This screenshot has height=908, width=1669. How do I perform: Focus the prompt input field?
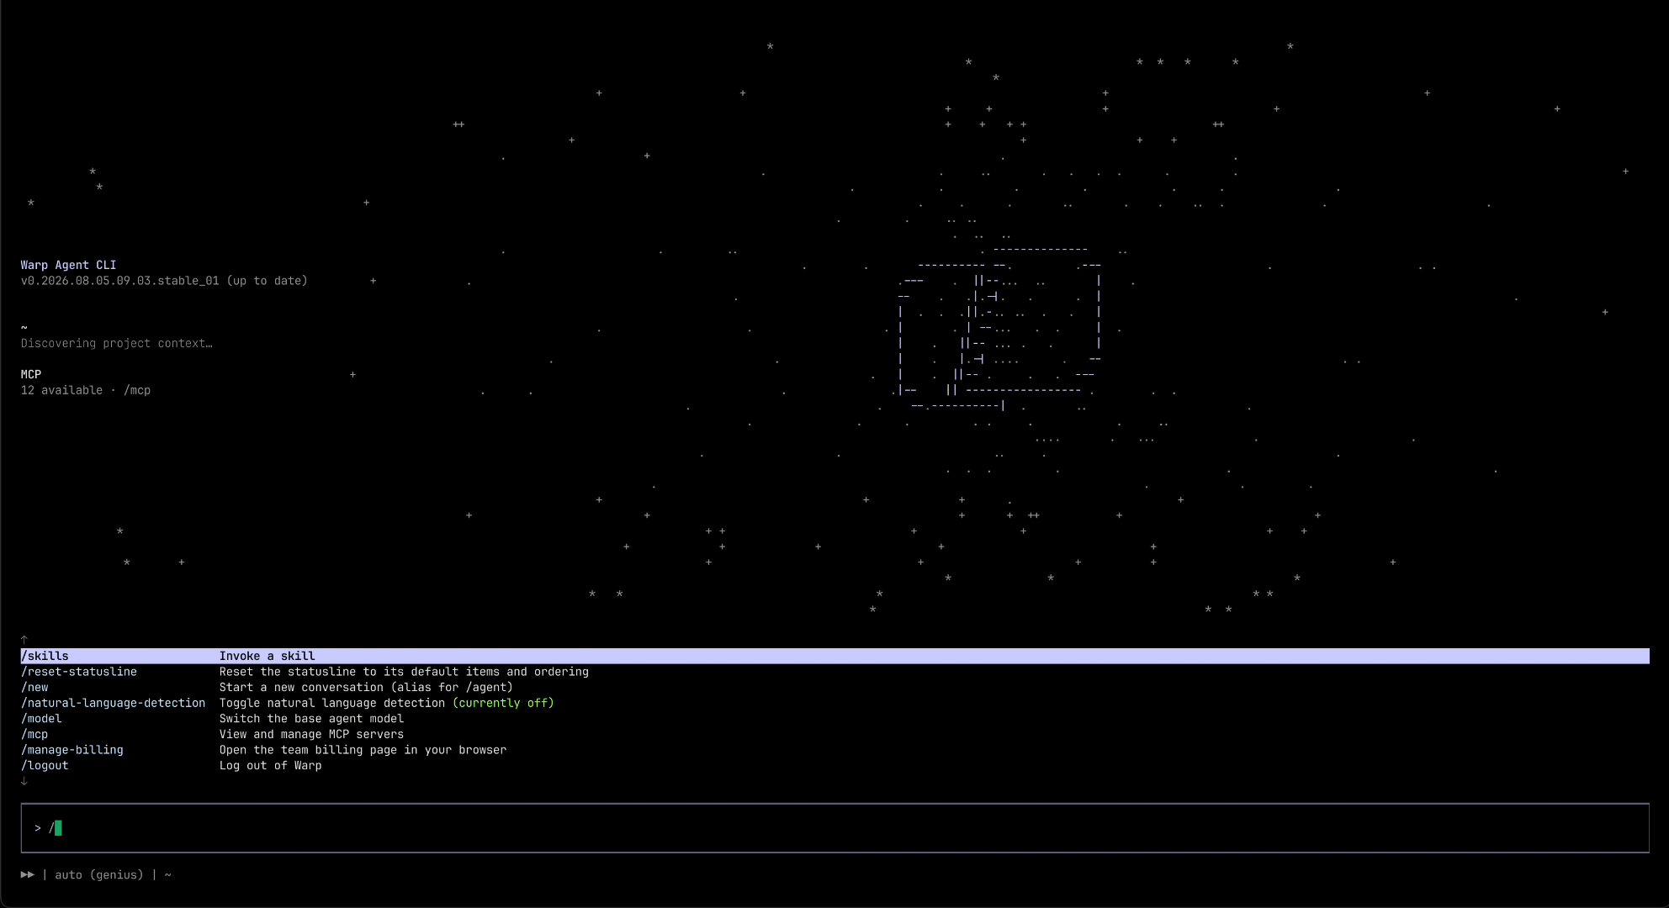(x=834, y=828)
